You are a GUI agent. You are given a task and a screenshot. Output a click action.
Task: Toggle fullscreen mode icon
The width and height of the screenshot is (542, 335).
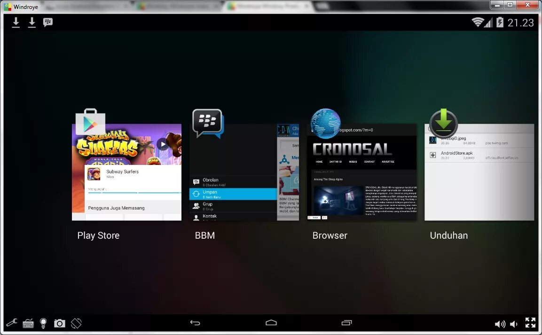pos(530,323)
